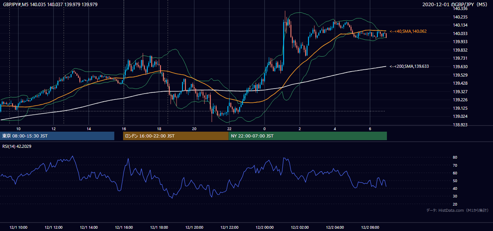Select the ロンドン 16:00-22:00 JST session bar

[x=176, y=136]
